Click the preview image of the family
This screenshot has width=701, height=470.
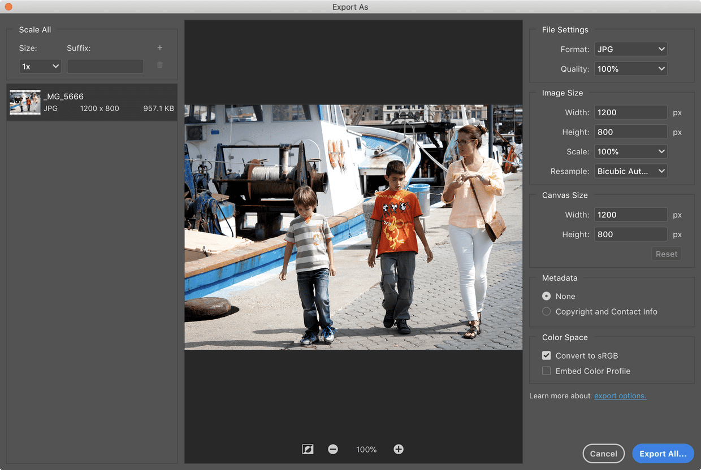[353, 227]
